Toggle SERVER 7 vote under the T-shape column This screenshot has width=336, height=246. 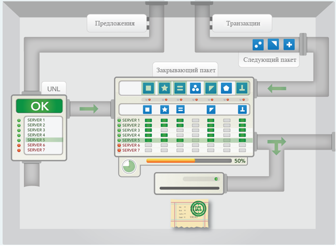coord(242,151)
